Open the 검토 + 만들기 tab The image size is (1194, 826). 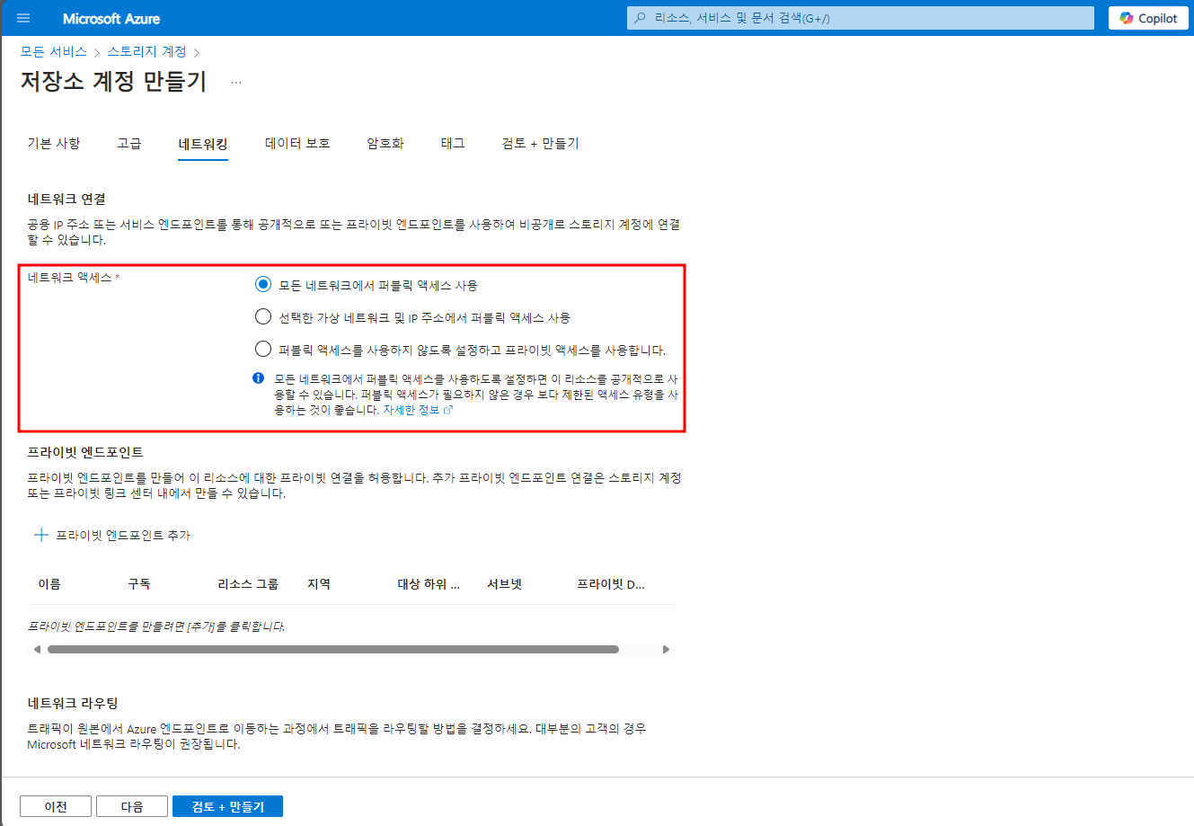point(540,143)
